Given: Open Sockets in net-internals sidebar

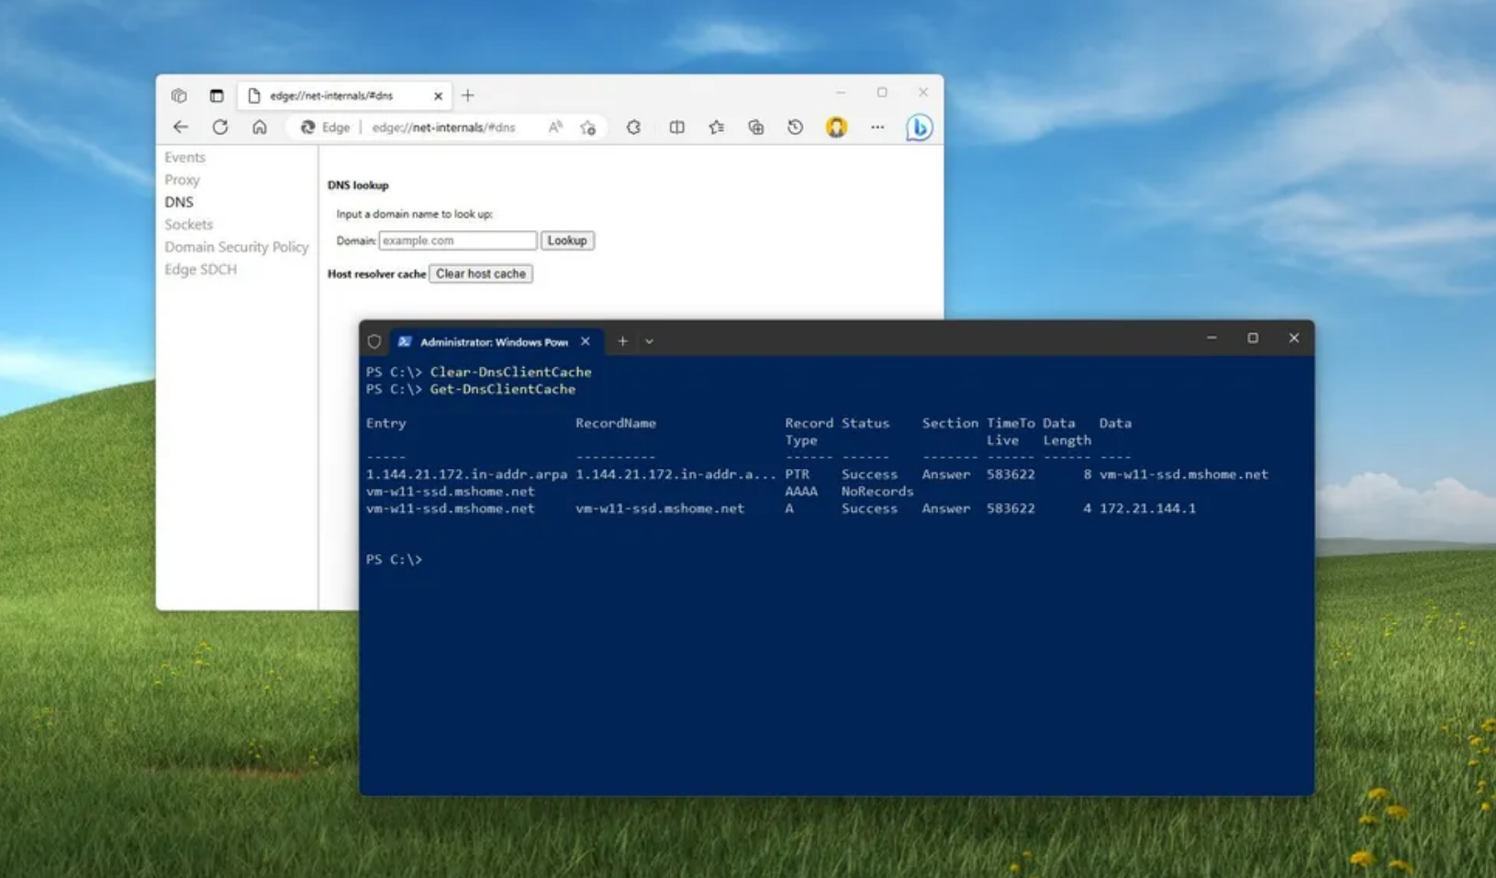Looking at the screenshot, I should pyautogui.click(x=188, y=225).
